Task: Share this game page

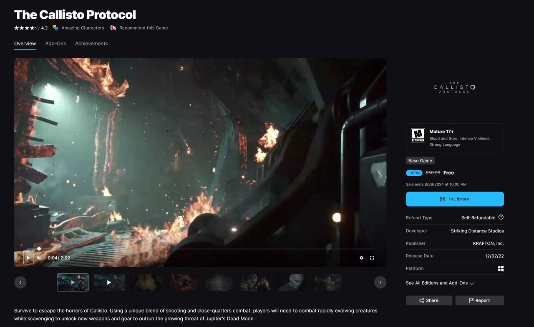Action: point(428,300)
